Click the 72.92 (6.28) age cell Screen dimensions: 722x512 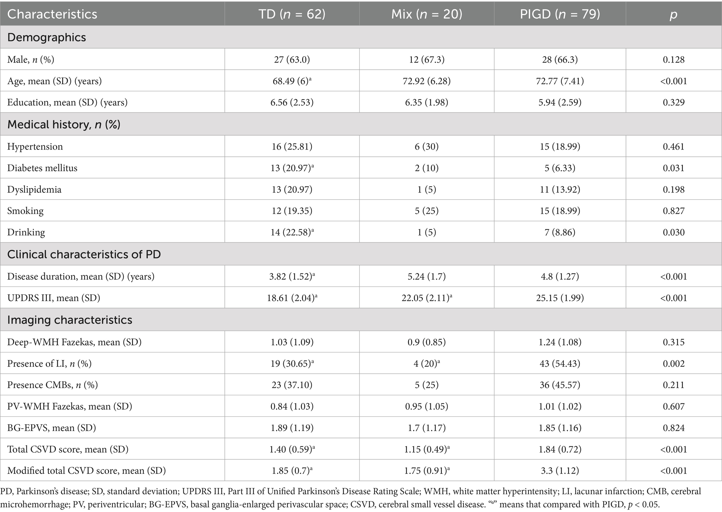(x=426, y=81)
